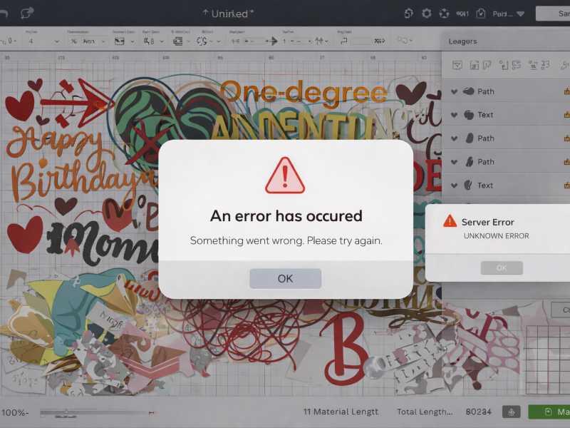Click the text properties icon in the layers toolbar
This screenshot has width=570, height=428.
tap(474, 64)
